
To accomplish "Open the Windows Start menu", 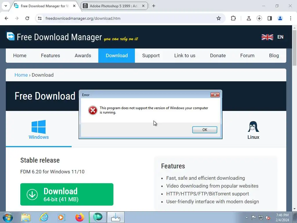I will pyautogui.click(x=8, y=217).
